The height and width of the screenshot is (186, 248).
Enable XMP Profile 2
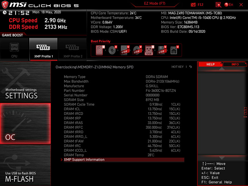(x=73, y=50)
